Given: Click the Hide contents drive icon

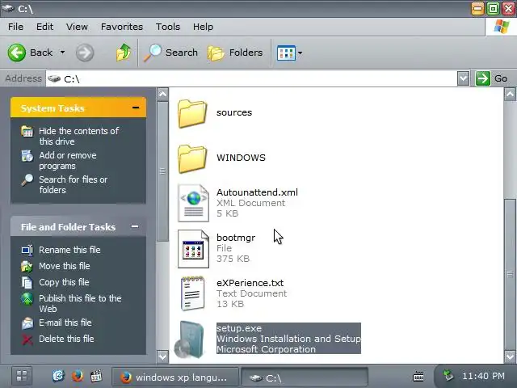Looking at the screenshot, I should [27, 131].
